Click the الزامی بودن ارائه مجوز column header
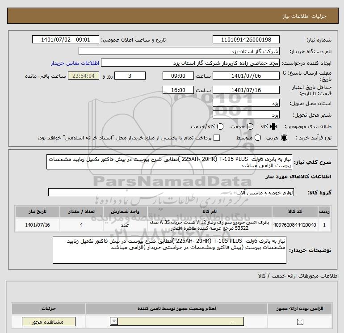The height and width of the screenshot is (333, 344). tap(300, 308)
